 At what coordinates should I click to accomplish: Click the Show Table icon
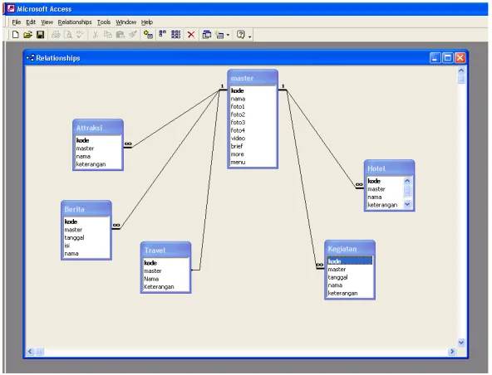point(148,35)
